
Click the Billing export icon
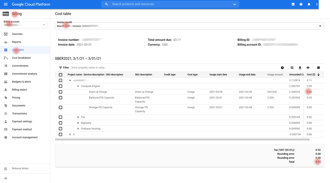tap(6, 90)
